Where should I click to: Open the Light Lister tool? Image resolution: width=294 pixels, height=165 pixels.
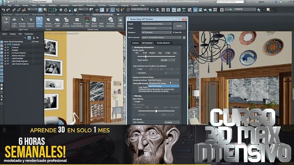[14, 22]
